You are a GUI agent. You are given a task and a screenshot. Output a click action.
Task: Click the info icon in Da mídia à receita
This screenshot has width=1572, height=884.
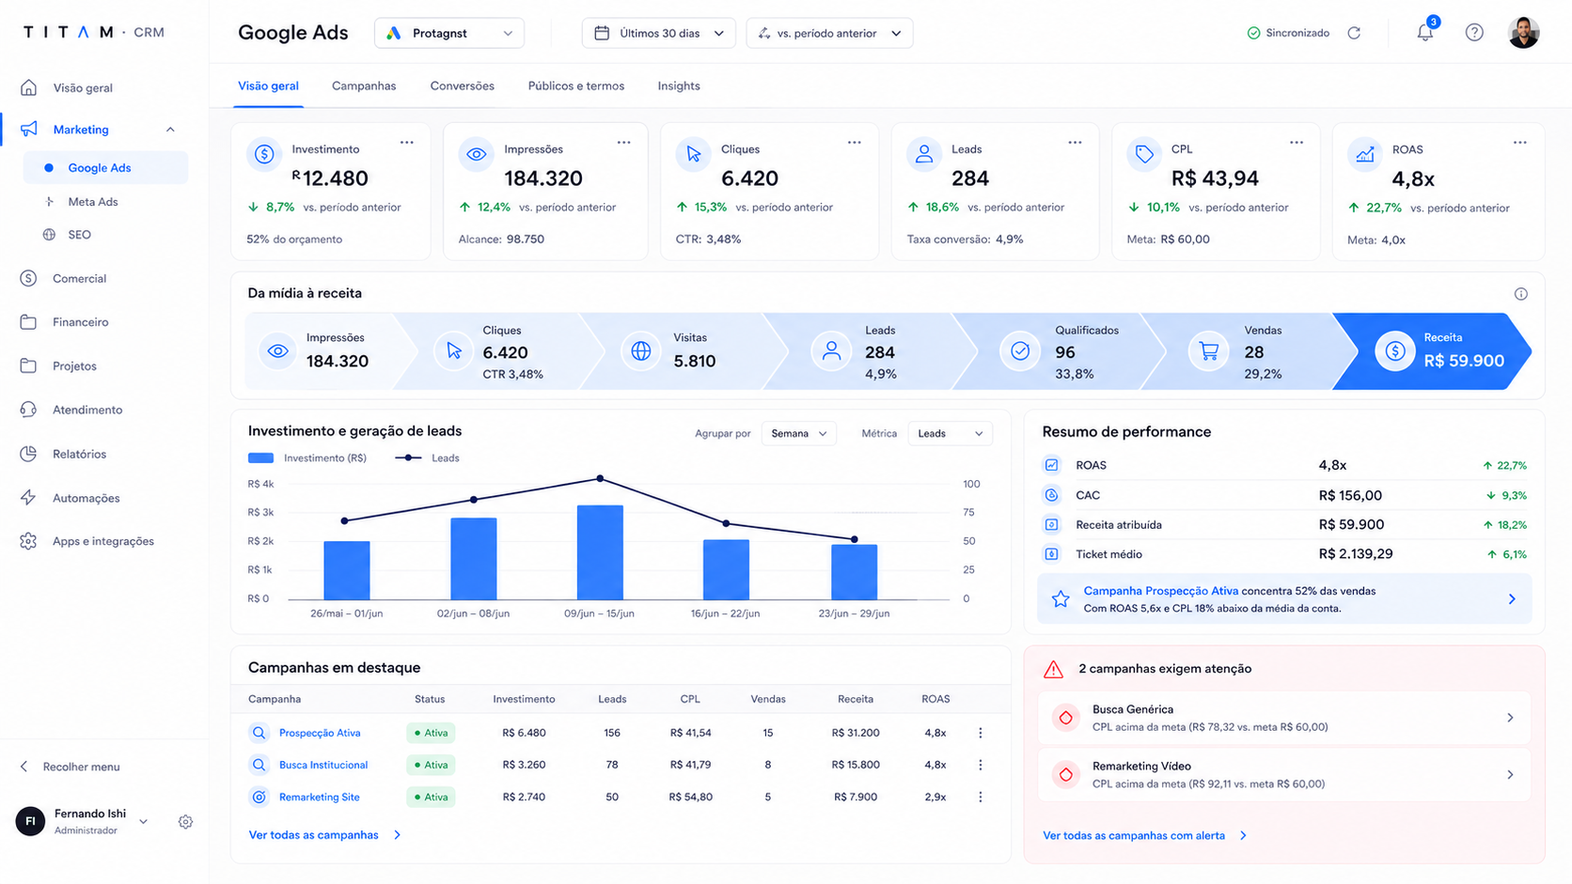pyautogui.click(x=1520, y=294)
